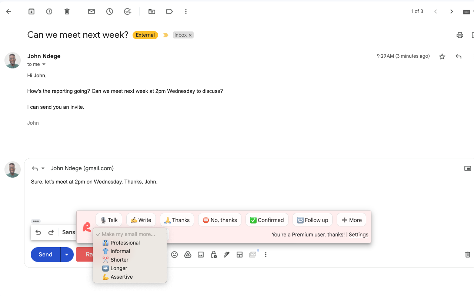
Task: Pick Longer from the tone menu
Action: click(x=130, y=268)
